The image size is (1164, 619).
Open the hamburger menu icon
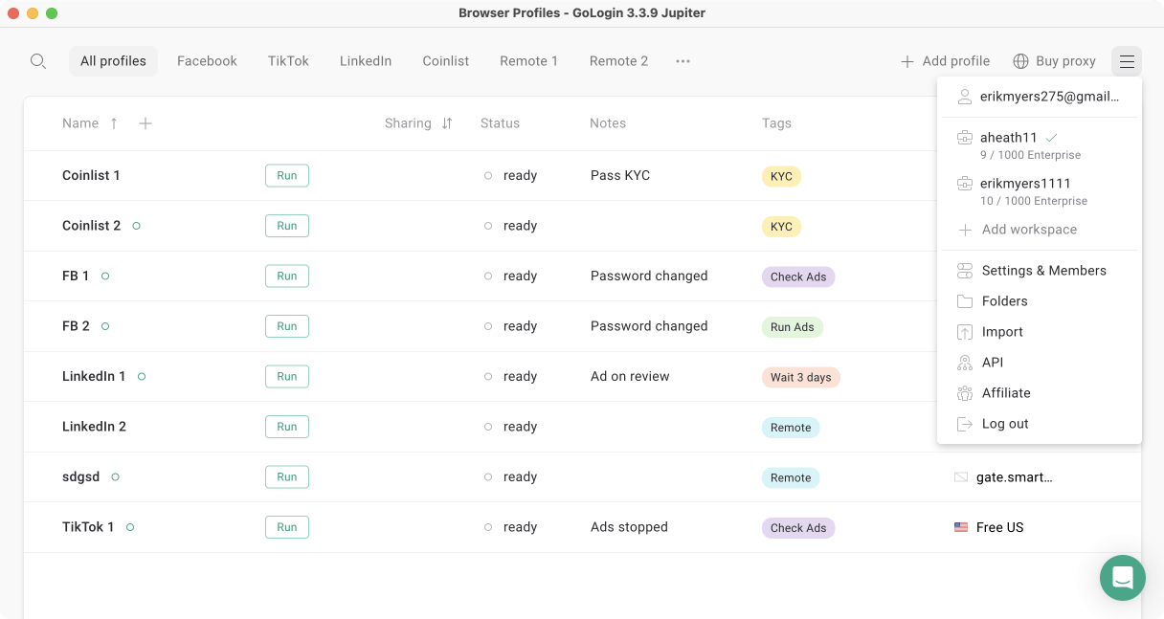[x=1127, y=61]
